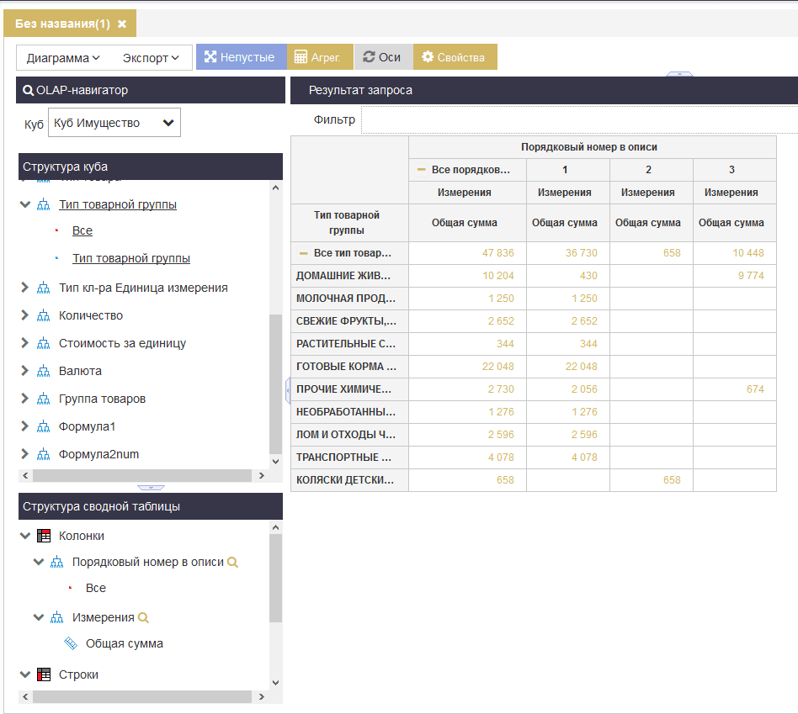Close the Без названия(1) tab
Screen dimensions: 798x714
pos(121,24)
